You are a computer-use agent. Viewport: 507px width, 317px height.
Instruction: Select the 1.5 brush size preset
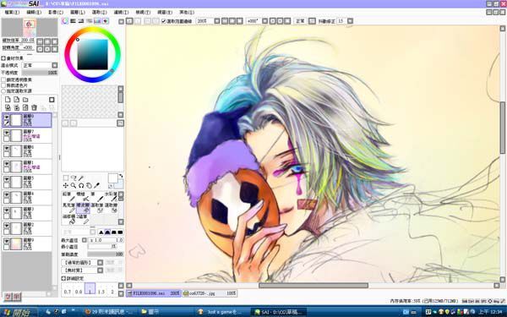(101, 288)
